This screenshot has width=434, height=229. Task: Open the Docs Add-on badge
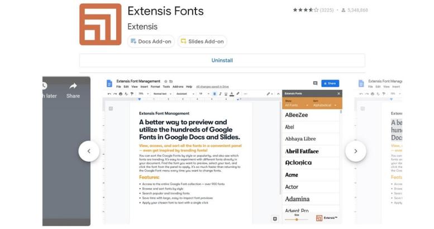click(x=151, y=41)
